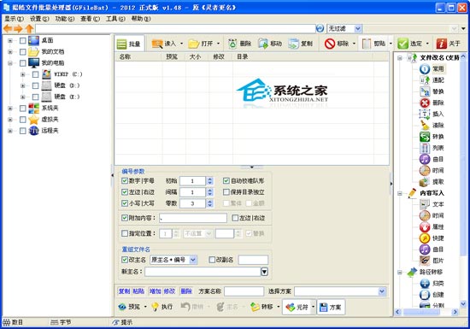Viewport: 470px width, 329px height.
Task: Click the 新主名 field dropdown arrow
Action: click(x=264, y=272)
